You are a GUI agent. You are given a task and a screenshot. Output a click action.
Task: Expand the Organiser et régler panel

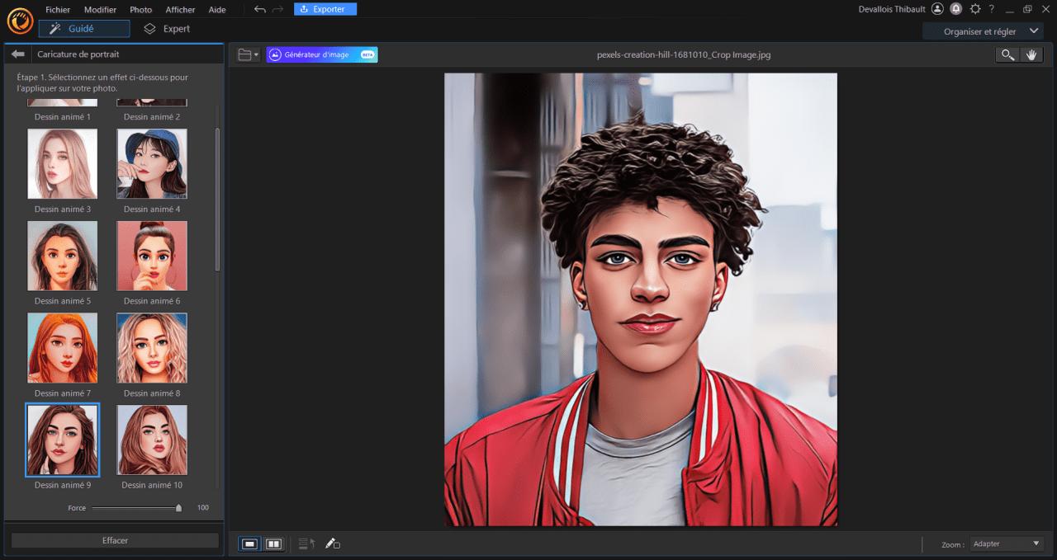pos(982,30)
